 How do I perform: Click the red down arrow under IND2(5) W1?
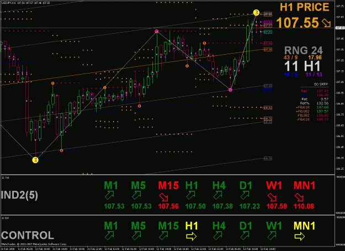[x=272, y=197]
